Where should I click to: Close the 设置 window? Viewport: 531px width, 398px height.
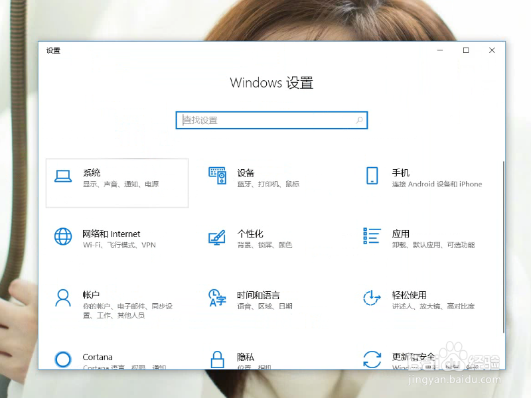(x=492, y=50)
